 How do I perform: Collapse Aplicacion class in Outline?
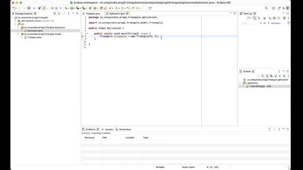click(x=240, y=83)
